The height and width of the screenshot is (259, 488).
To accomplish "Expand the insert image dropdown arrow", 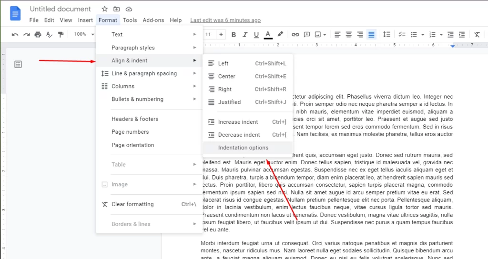I will (x=325, y=35).
